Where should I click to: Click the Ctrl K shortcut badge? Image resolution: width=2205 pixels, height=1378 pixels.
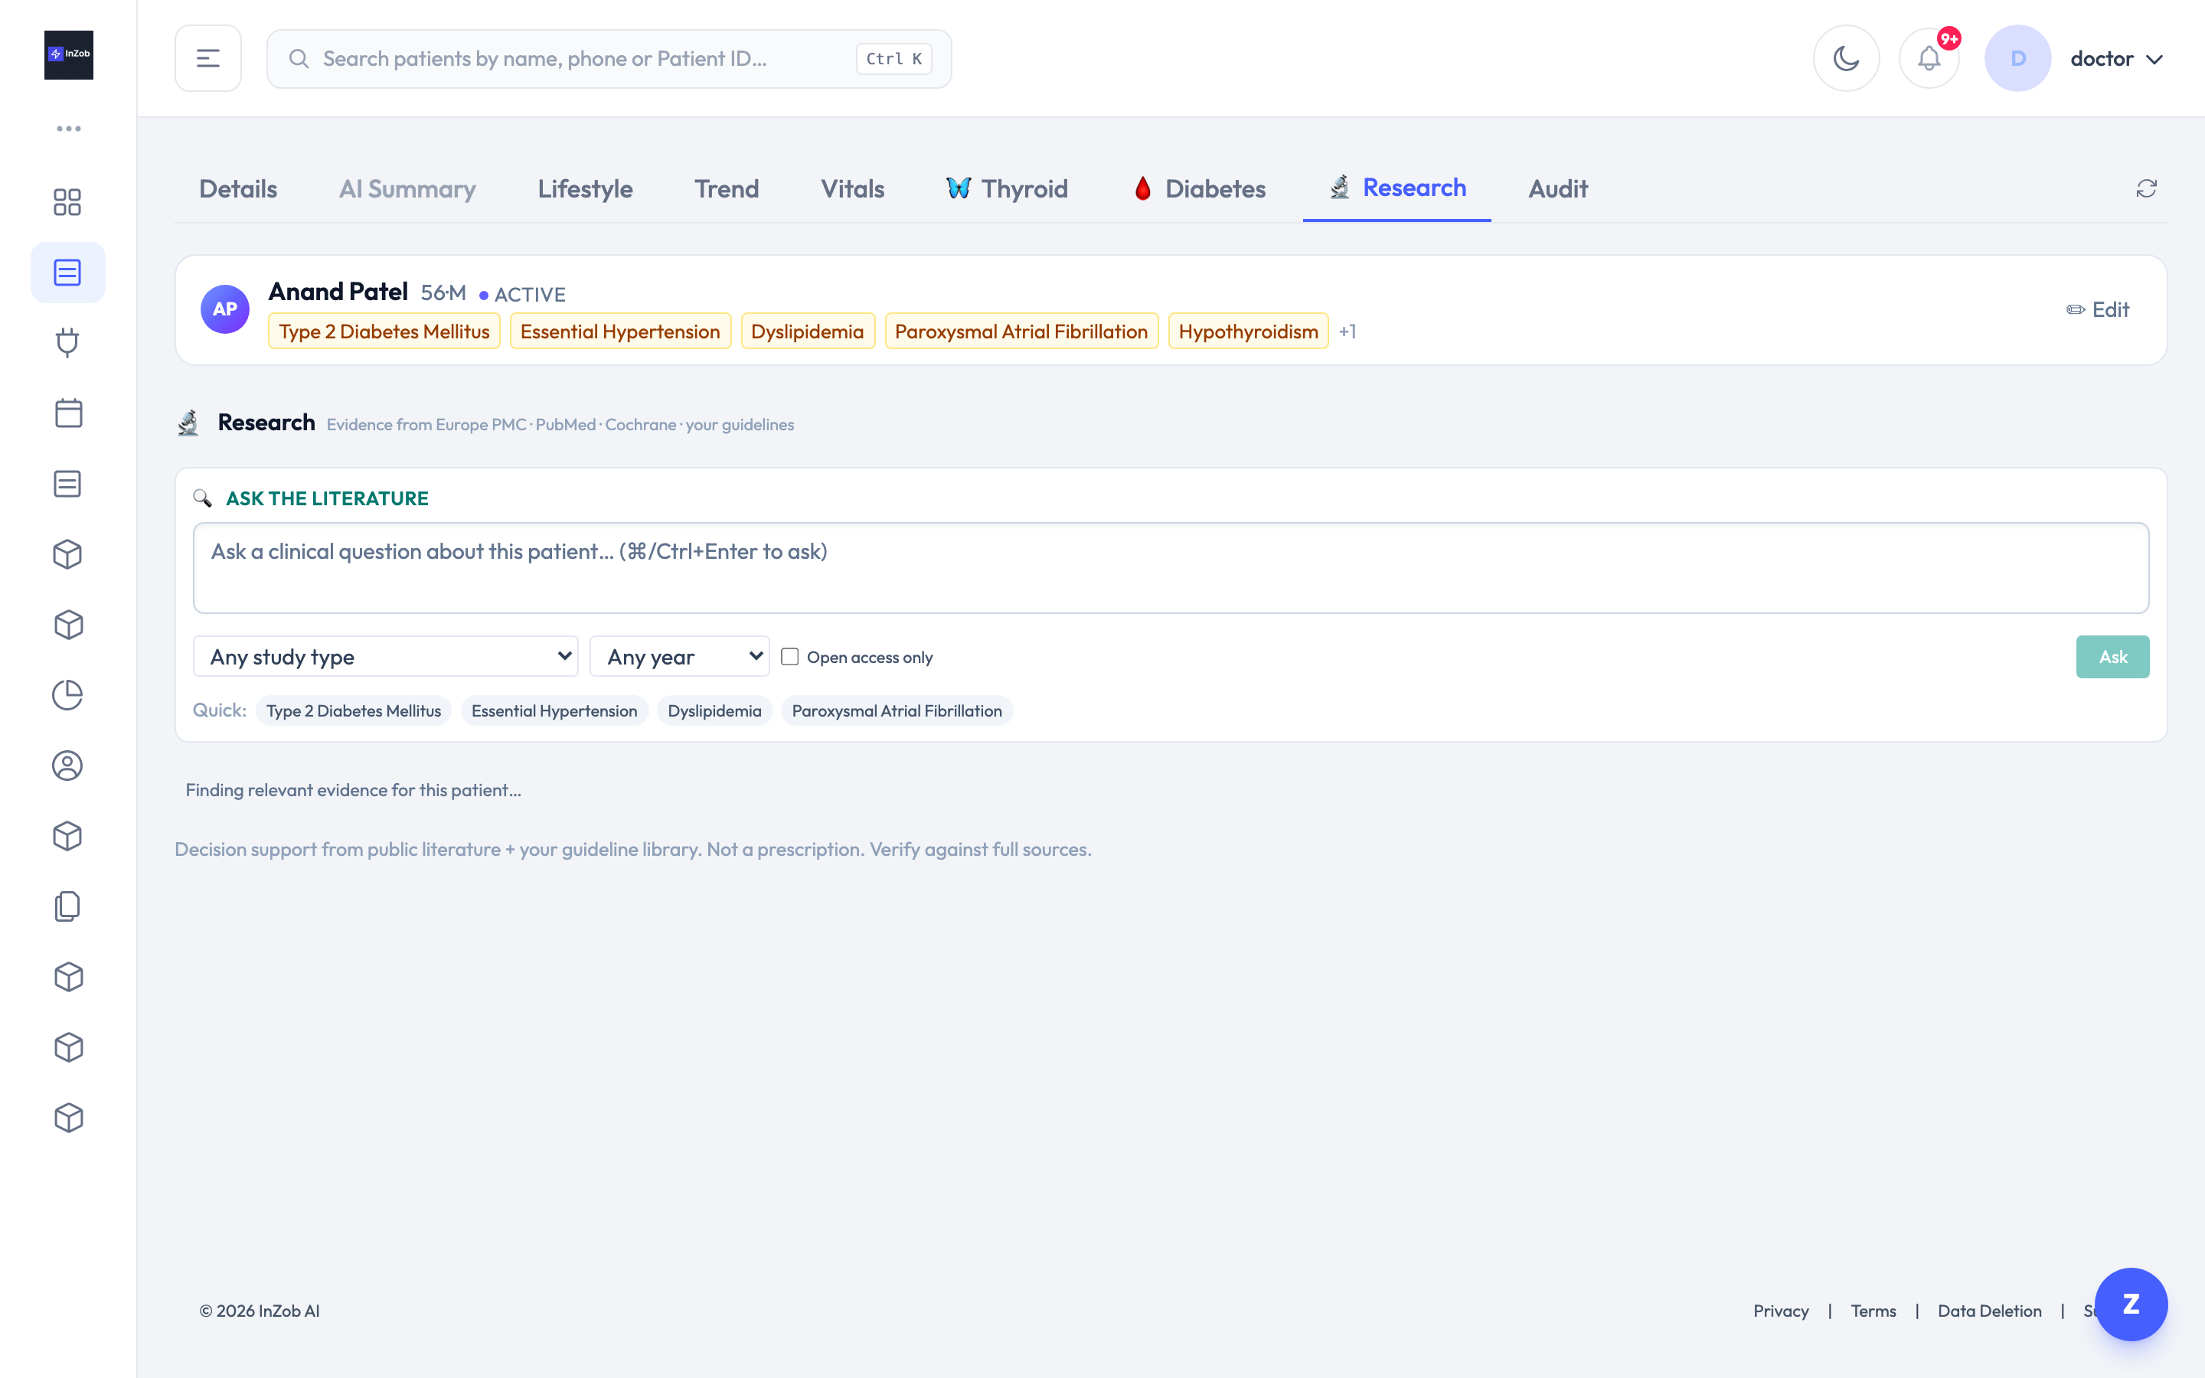coord(893,58)
